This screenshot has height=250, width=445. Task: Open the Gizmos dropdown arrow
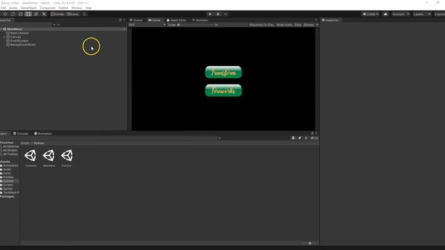[317, 25]
